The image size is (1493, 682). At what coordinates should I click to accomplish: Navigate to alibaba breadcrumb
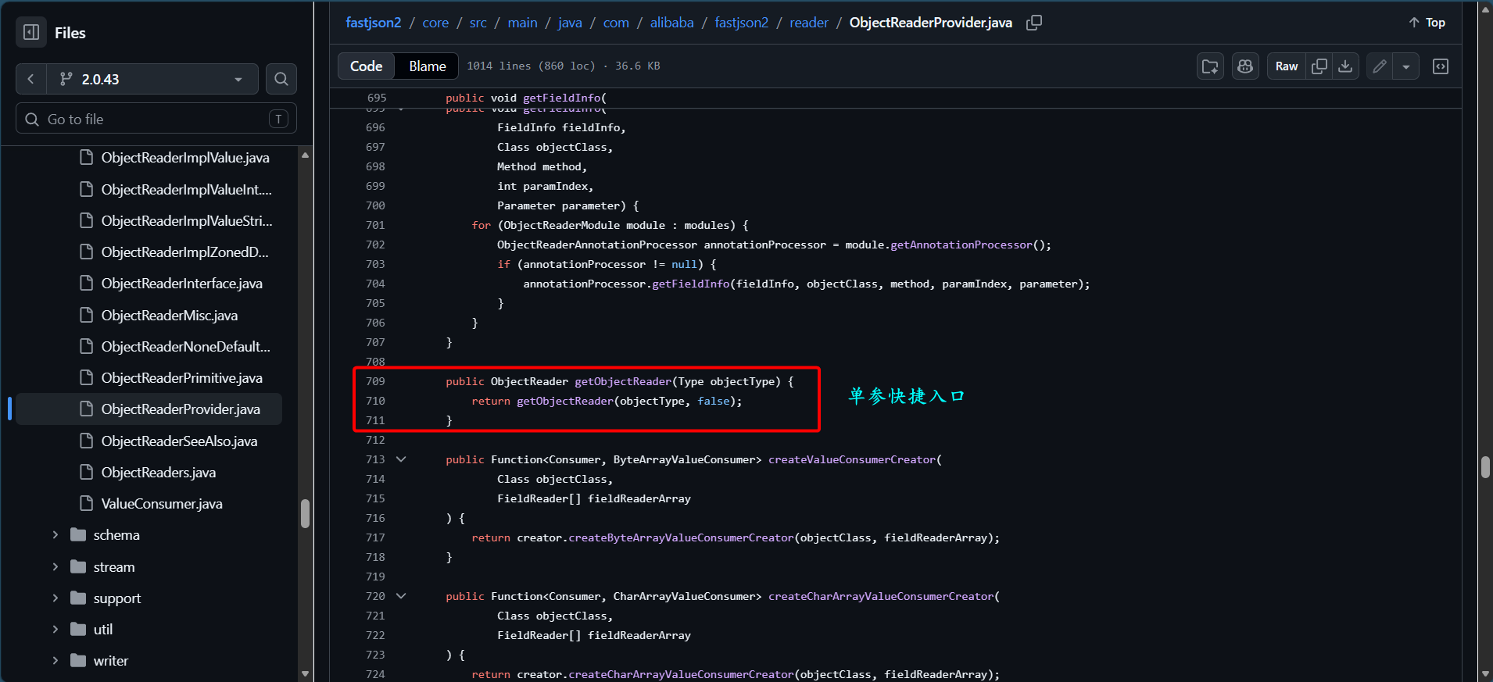[x=672, y=23]
